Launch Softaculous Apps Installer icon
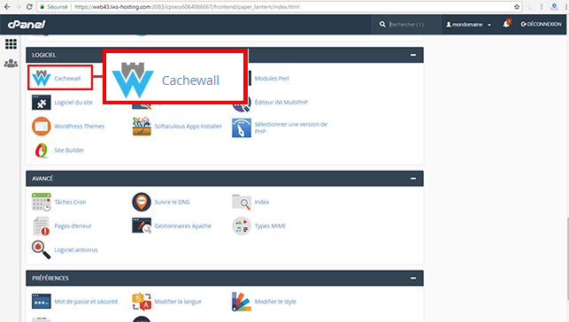This screenshot has width=569, height=322. tap(142, 126)
